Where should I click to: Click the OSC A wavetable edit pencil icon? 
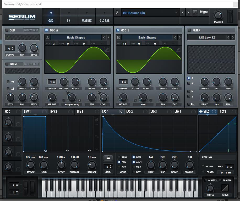click(x=107, y=49)
